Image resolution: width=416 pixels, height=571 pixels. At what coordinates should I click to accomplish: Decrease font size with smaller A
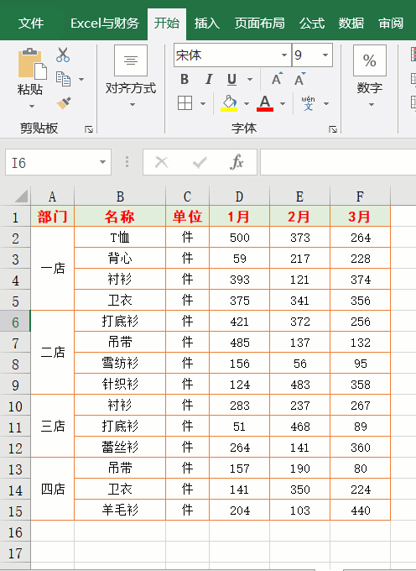tap(300, 79)
